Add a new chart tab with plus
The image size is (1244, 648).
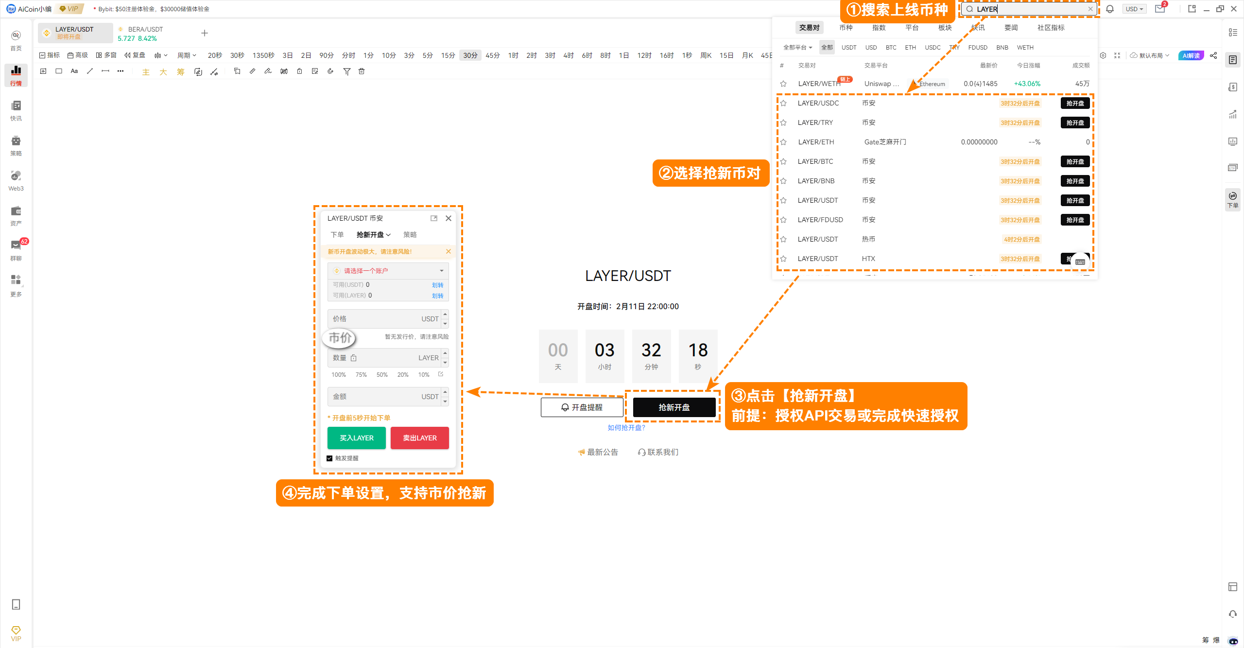click(x=205, y=33)
